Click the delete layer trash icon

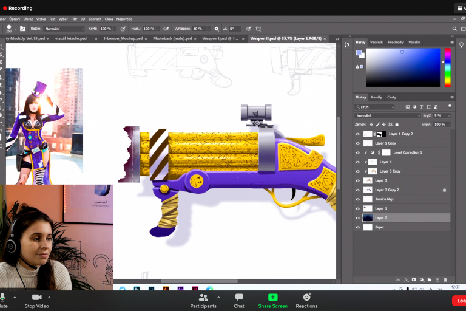[445, 279]
